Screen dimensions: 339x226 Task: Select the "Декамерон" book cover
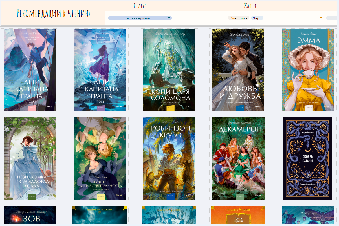point(238,159)
